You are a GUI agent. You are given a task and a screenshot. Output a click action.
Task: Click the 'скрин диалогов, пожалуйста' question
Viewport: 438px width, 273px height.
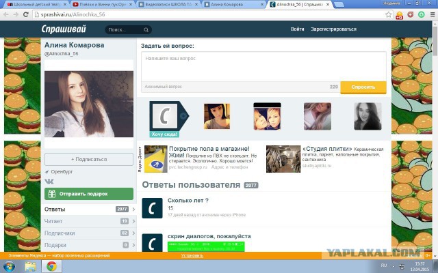click(x=209, y=236)
